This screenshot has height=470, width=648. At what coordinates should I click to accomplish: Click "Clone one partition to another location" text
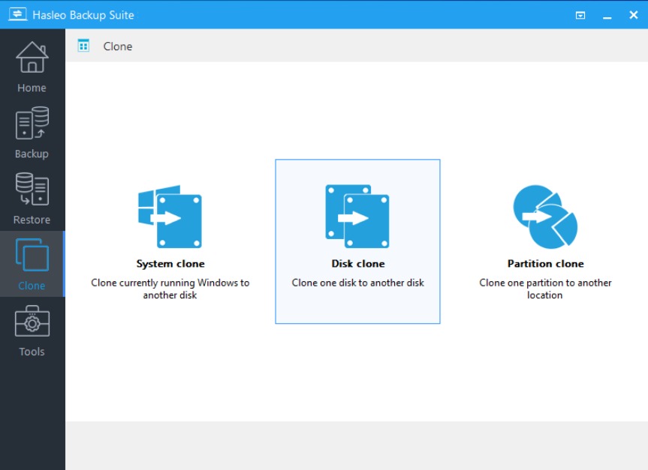(x=545, y=289)
